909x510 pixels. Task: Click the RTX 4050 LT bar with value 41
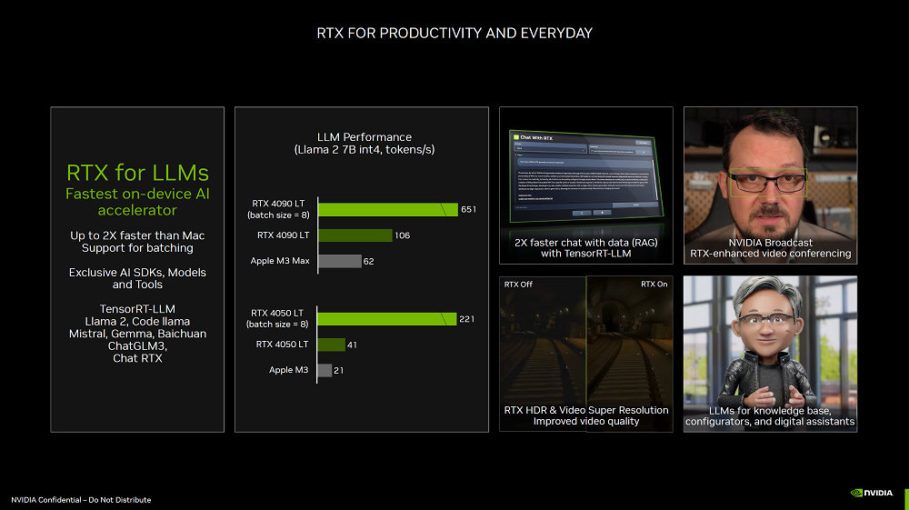[x=331, y=345]
